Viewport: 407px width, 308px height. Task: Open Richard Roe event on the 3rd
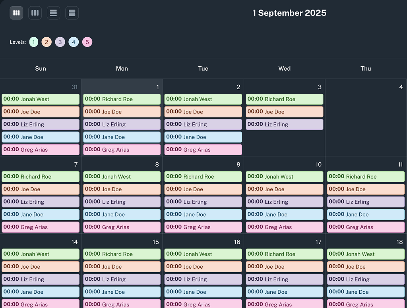(x=285, y=99)
